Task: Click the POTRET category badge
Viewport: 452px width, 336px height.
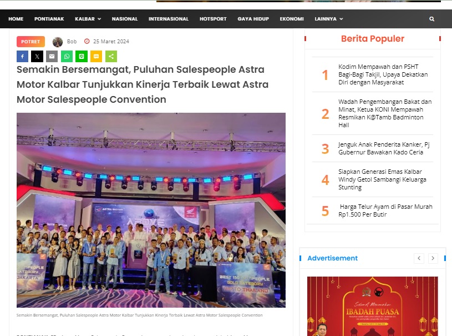Action: point(31,42)
